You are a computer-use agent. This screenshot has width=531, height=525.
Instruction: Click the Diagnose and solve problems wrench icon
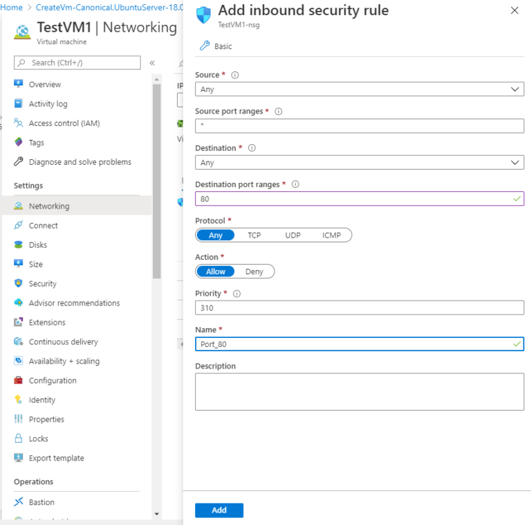click(x=18, y=161)
